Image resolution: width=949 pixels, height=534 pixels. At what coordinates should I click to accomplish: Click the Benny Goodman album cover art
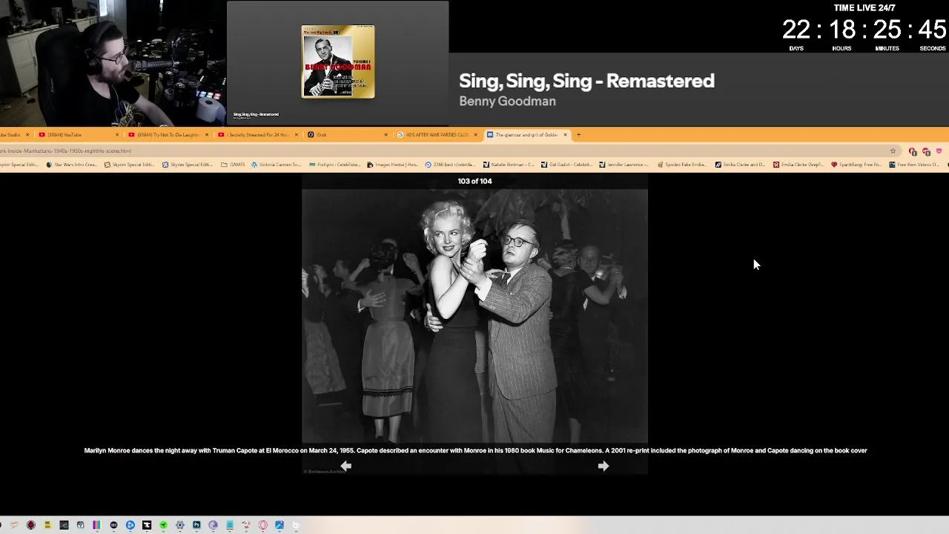(338, 62)
